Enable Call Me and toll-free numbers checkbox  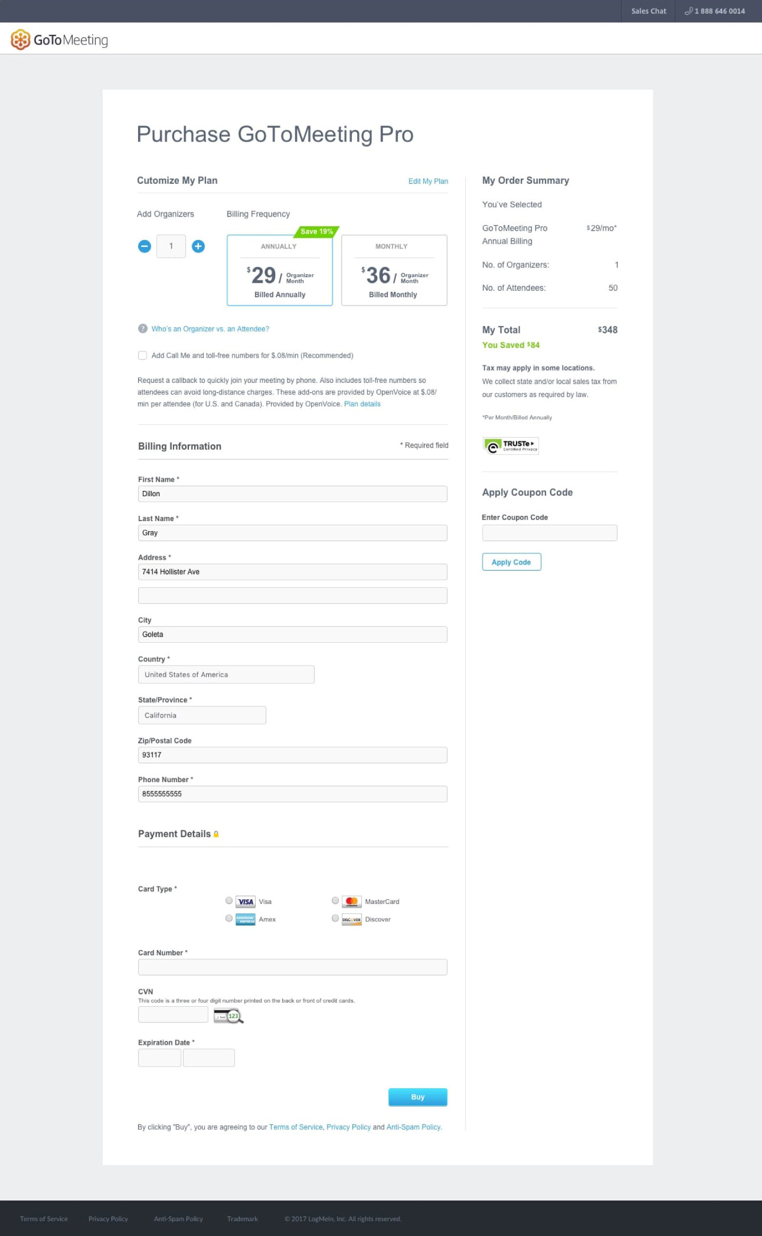[x=142, y=355]
